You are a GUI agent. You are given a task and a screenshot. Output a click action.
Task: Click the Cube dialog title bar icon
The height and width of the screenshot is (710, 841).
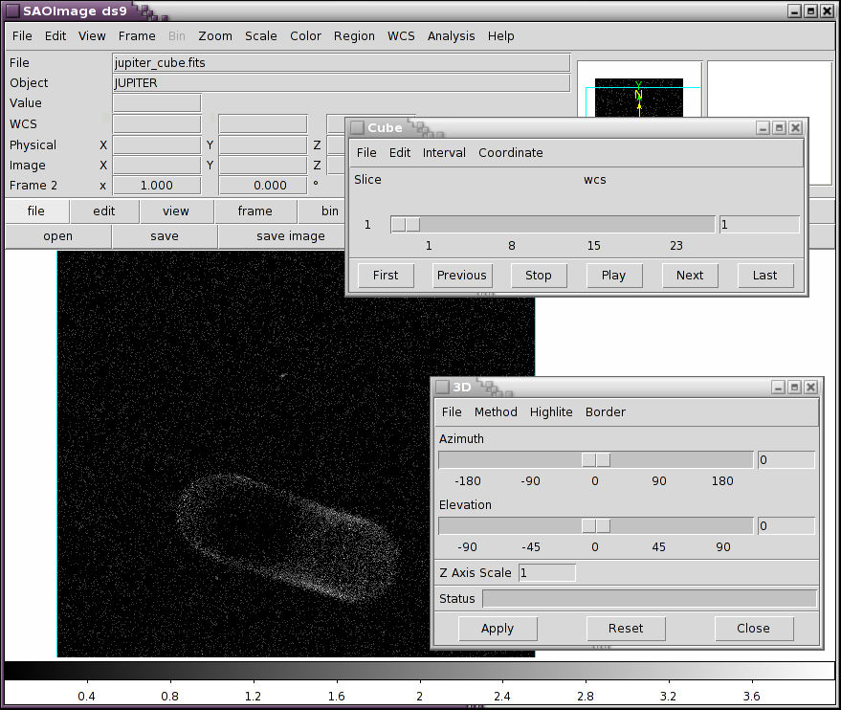click(357, 127)
